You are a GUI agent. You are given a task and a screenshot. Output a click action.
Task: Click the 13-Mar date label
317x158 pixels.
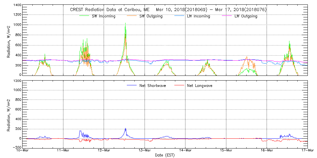click(x=145, y=150)
